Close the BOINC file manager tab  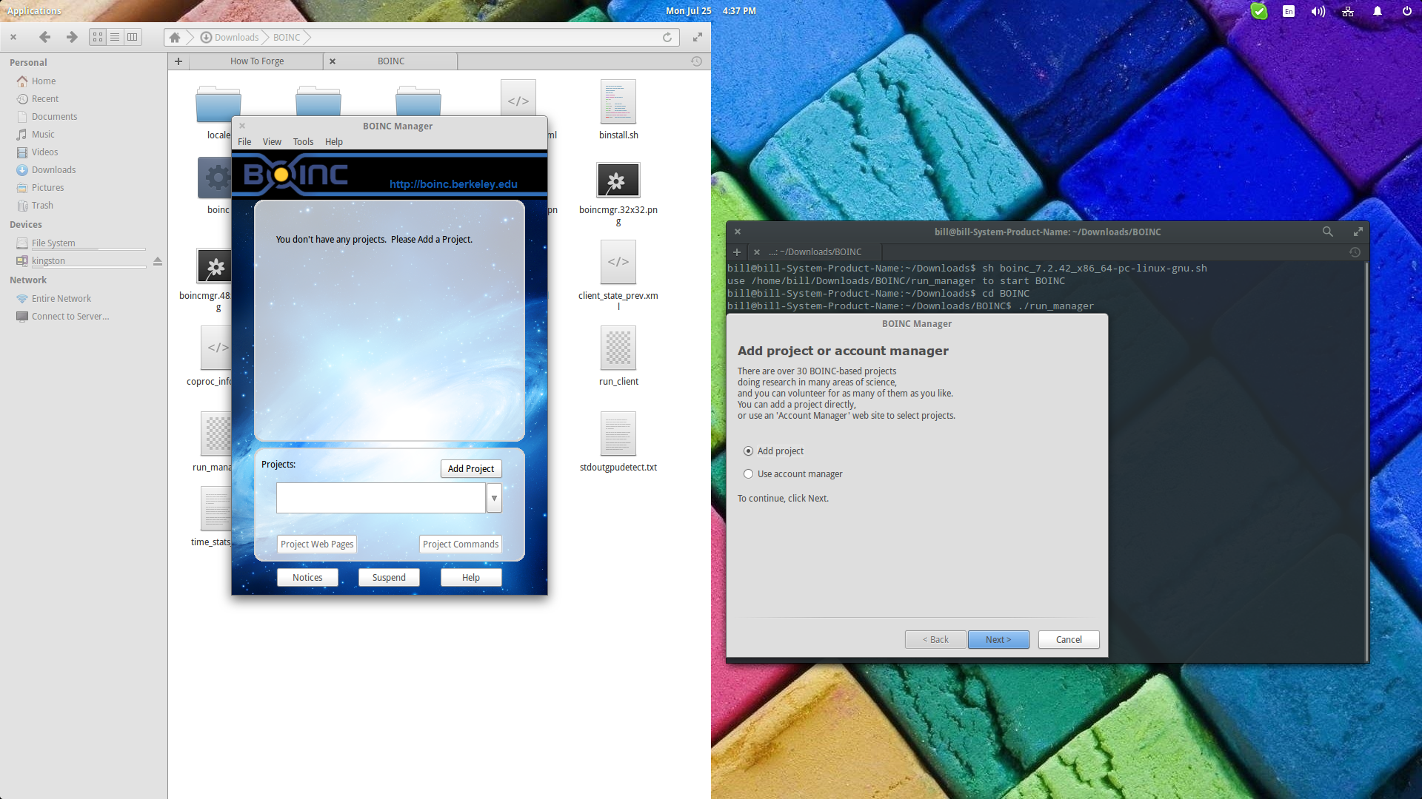tap(333, 61)
